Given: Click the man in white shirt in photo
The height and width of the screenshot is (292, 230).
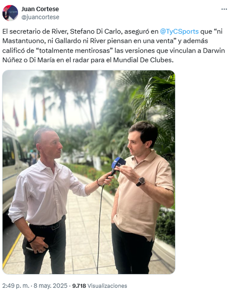Looking at the screenshot, I should pos(46,199).
